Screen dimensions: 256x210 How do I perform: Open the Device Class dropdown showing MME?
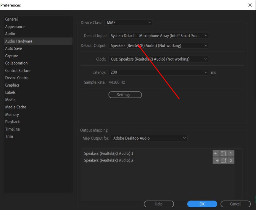click(129, 22)
